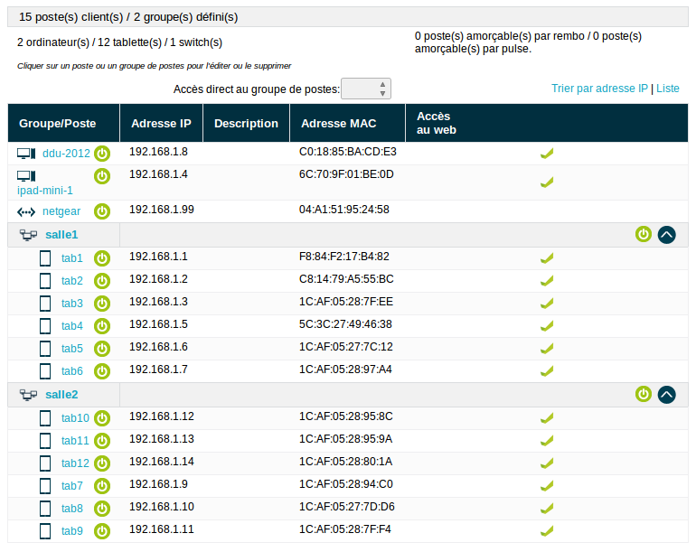Click power icon next to tab2

(102, 281)
